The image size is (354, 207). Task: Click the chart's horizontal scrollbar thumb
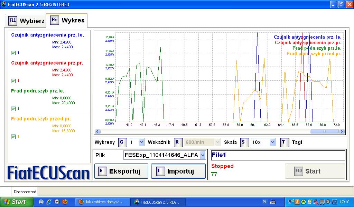[x=324, y=131]
